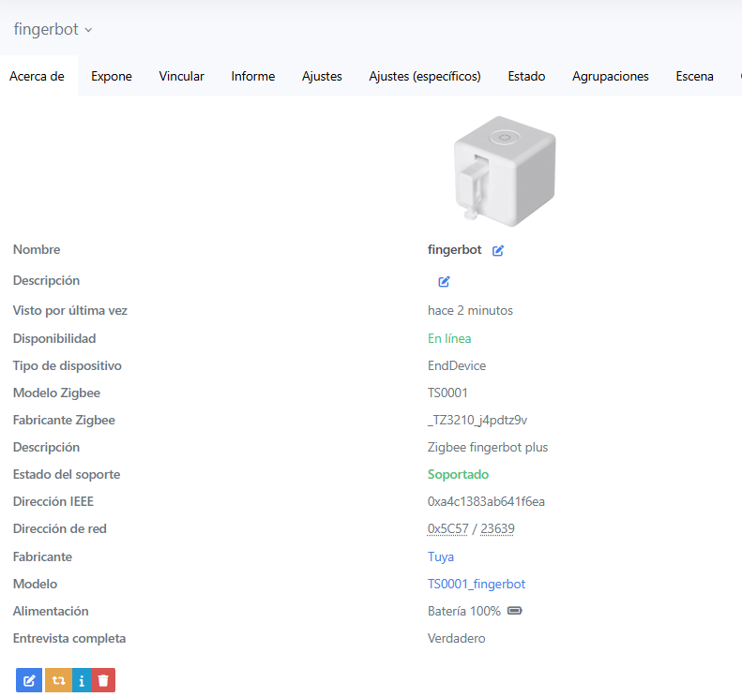Click the blue rename device button
Screen dimensions: 742x697
click(29, 680)
